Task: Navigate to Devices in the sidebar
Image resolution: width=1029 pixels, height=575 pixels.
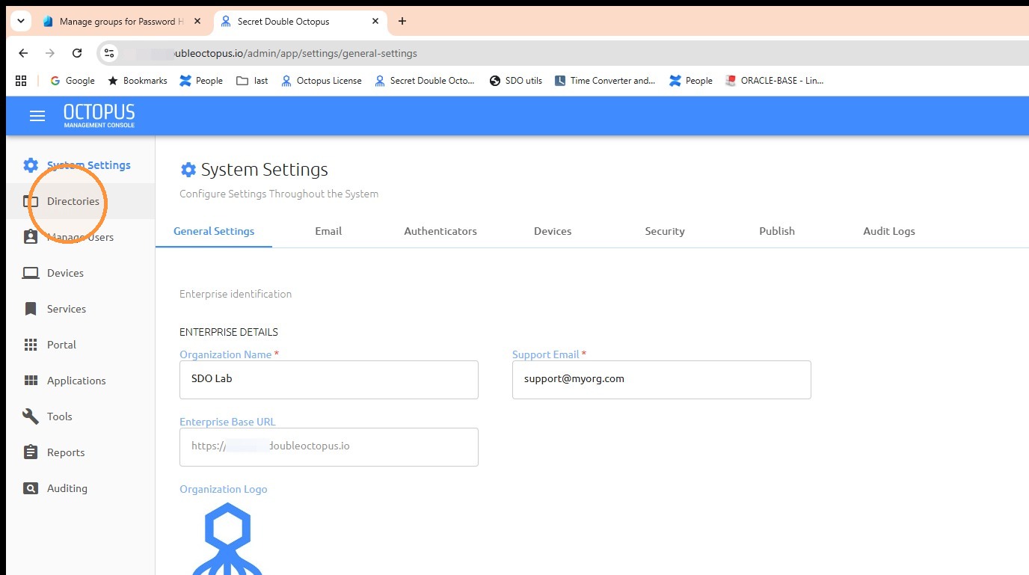Action: pos(81,273)
